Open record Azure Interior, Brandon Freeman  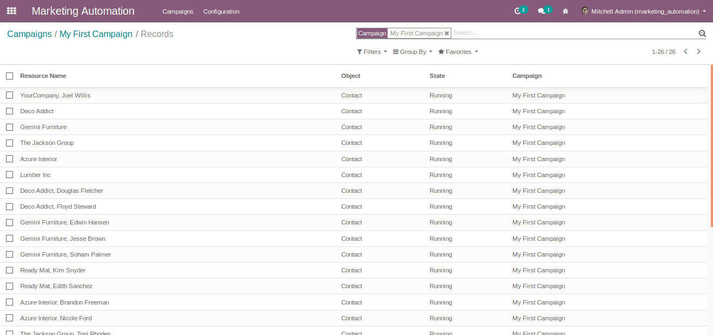[x=64, y=302]
